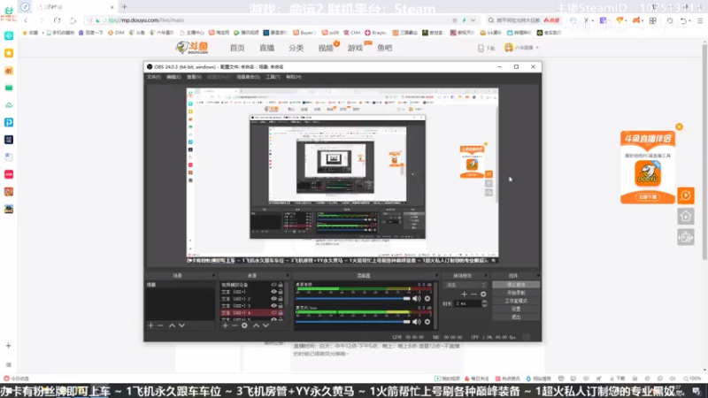Toggle visibility of the highlighted 文本 (GDI+) 4 source
The height and width of the screenshot is (398, 708).
273,313
